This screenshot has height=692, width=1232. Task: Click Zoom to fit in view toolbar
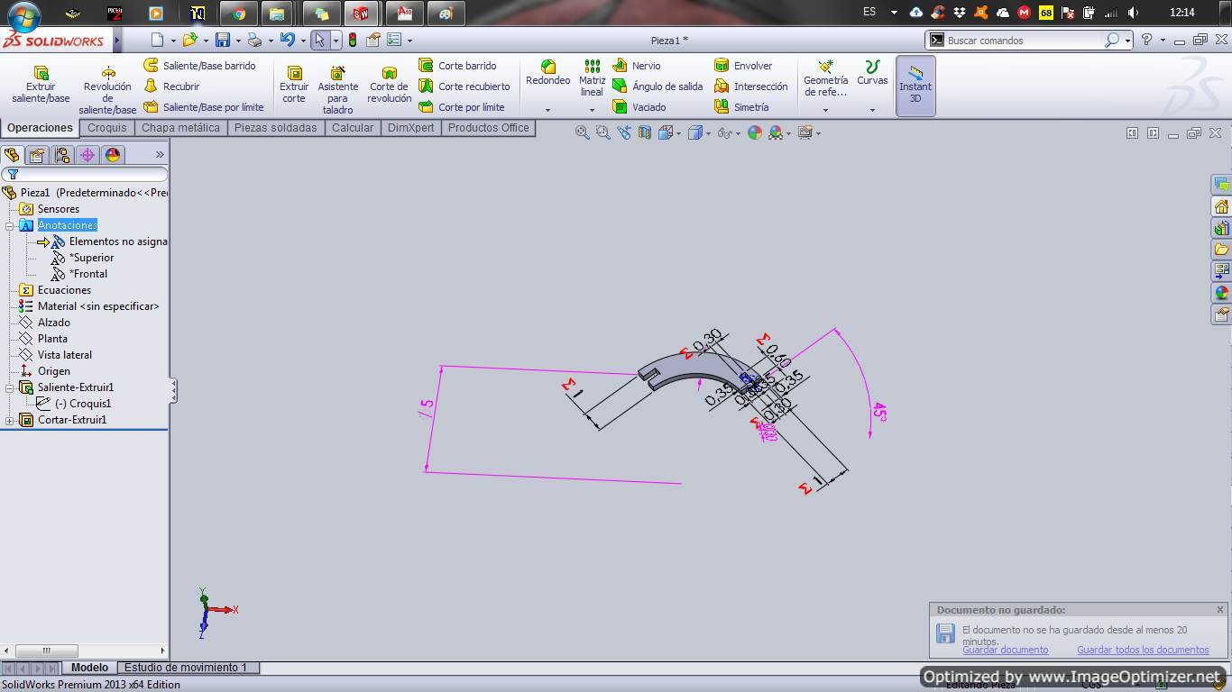pos(582,132)
